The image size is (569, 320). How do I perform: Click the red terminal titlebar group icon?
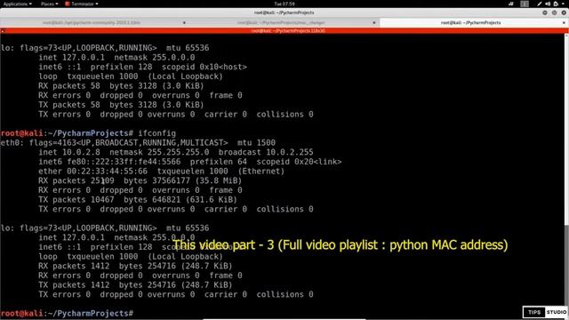point(3,31)
